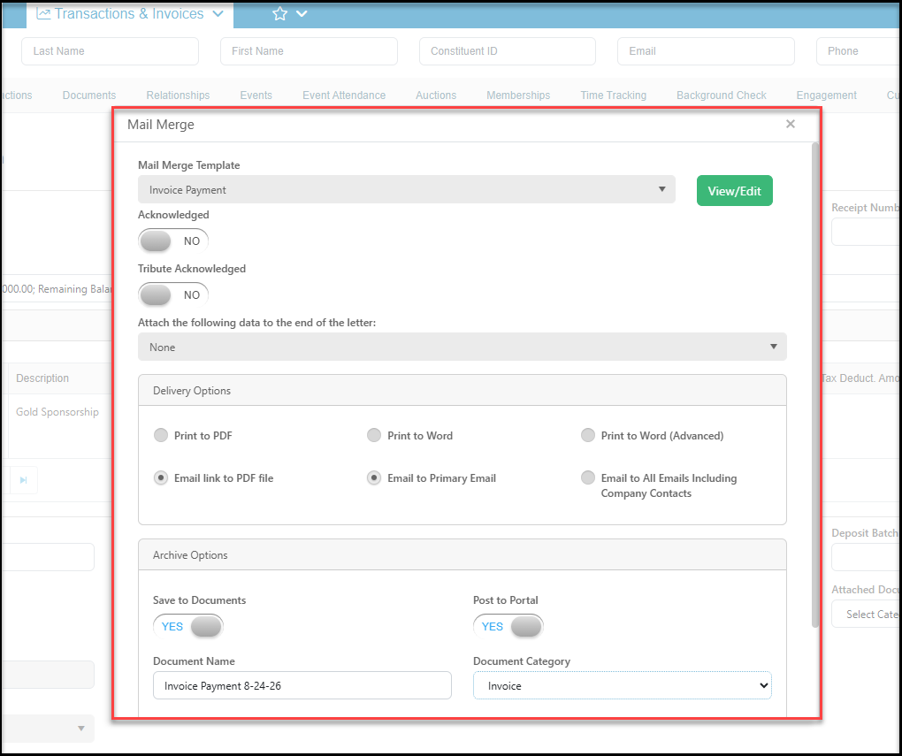This screenshot has height=756, width=902.
Task: Open the Memberships tab
Action: tap(518, 95)
